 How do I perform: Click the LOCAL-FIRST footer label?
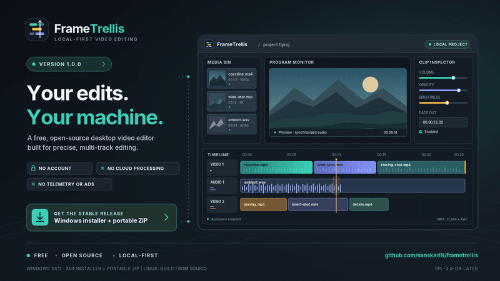click(x=138, y=255)
